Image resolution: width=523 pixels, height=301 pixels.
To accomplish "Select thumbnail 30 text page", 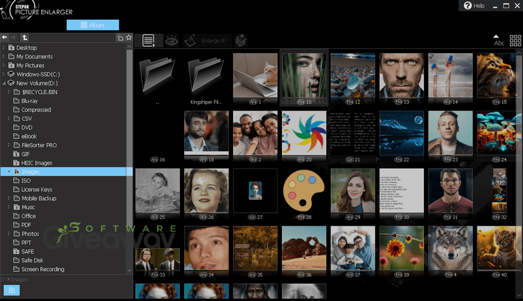I will point(401,190).
